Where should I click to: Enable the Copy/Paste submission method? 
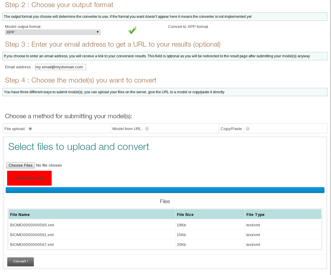tap(248, 128)
